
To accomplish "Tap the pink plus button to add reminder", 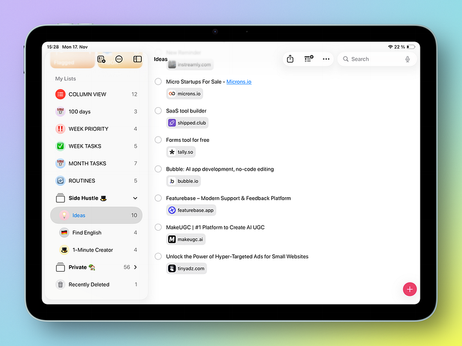I will pos(410,289).
